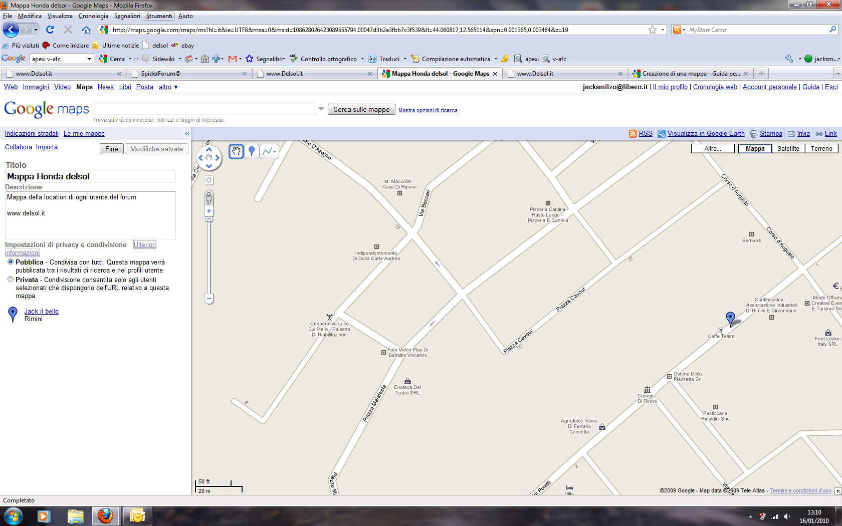Select the Pubblica privacy option
Viewport: 842px width, 526px height.
click(x=11, y=262)
